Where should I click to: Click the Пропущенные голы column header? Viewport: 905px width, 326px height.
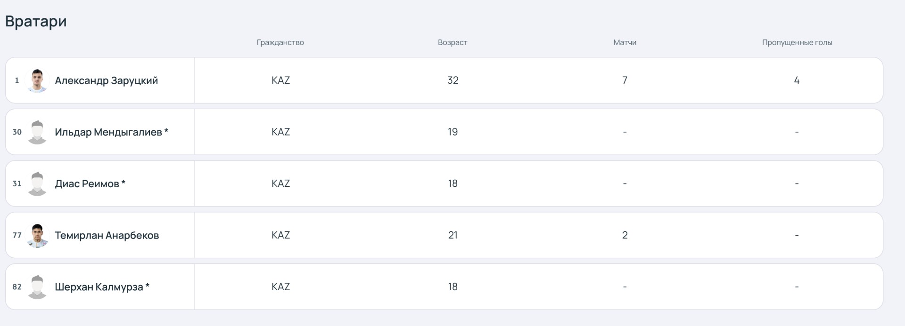pyautogui.click(x=797, y=42)
